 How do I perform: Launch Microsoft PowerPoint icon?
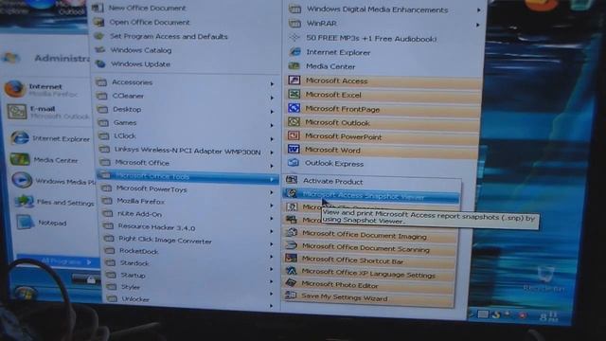point(294,135)
